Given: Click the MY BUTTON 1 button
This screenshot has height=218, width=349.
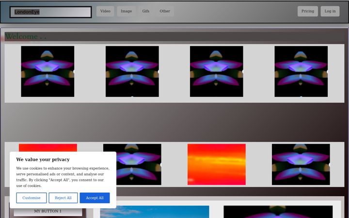Looking at the screenshot, I should coord(48,212).
